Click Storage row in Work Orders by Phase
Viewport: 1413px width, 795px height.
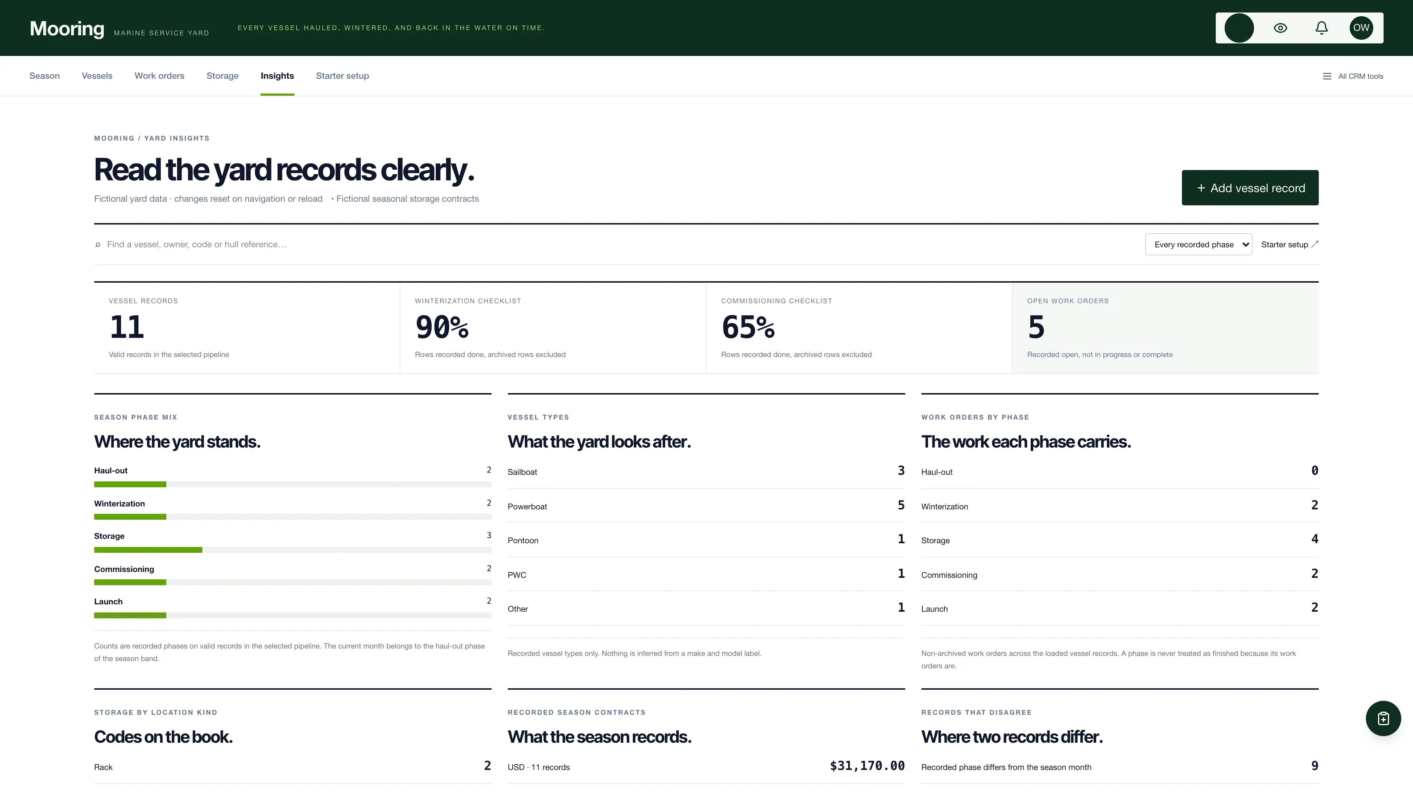[1119, 540]
